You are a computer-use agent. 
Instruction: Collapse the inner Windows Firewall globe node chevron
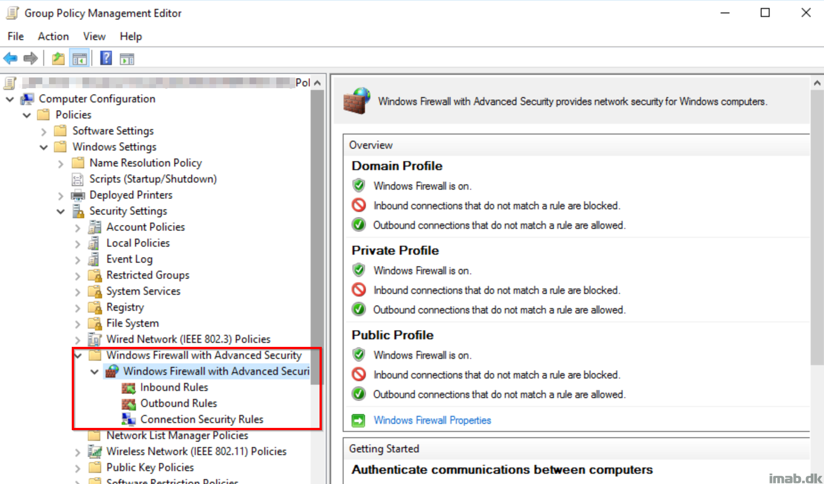click(x=94, y=371)
